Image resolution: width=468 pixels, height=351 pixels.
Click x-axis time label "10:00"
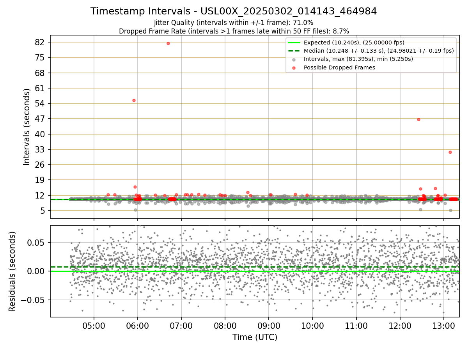click(312, 326)
